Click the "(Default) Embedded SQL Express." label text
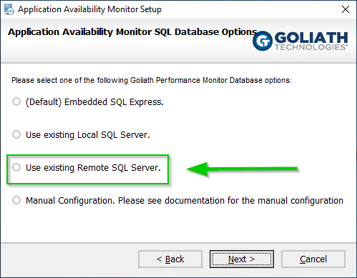Screen dimensions: 357x278 (94, 102)
